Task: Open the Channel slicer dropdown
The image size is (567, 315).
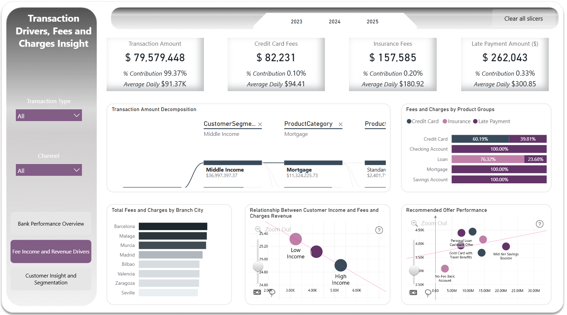Action: (x=49, y=170)
